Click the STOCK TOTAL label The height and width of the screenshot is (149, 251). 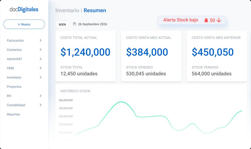[71, 67]
